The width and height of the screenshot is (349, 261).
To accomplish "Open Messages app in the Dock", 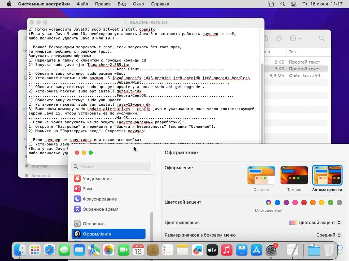I will (x=64, y=250).
